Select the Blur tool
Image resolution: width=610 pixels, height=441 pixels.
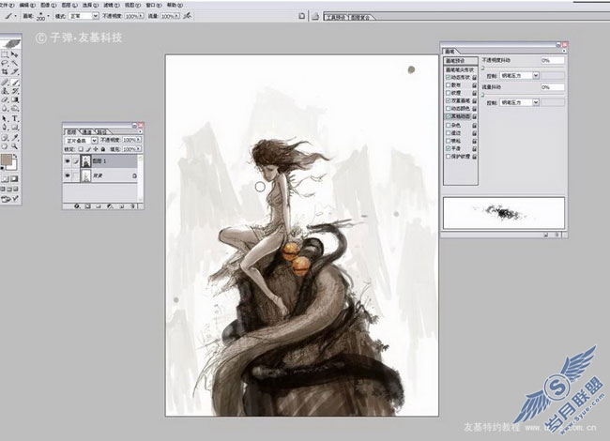pyautogui.click(x=5, y=109)
